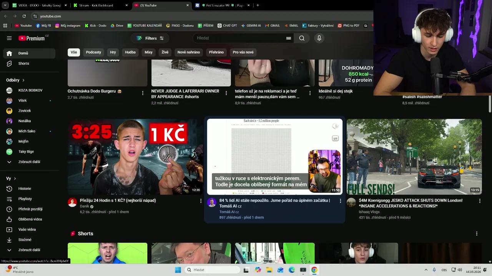
Task: Open options menu for Ochutnávka Dodo Burgeru
Action: coord(143,93)
